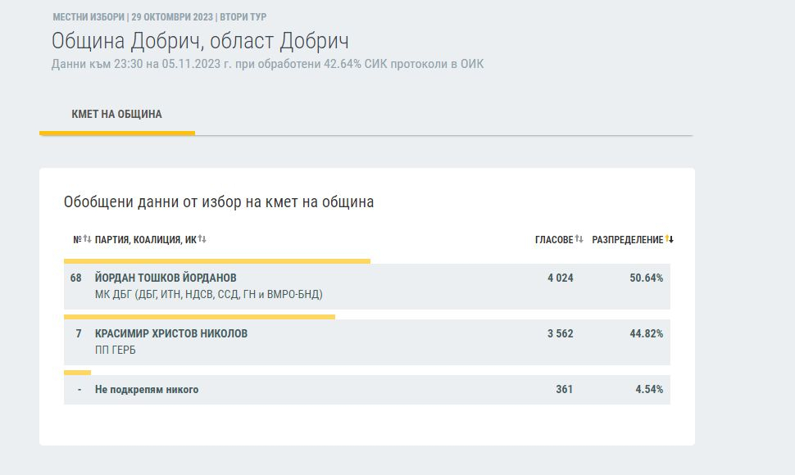This screenshot has width=795, height=475.
Task: Click the МК ДБГ coalition description
Action: [208, 294]
